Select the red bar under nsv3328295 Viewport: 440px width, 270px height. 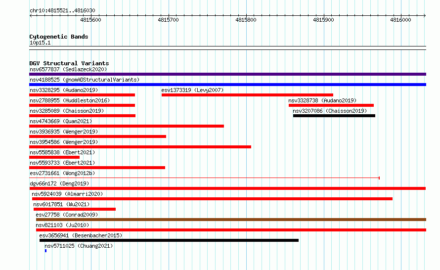point(82,95)
